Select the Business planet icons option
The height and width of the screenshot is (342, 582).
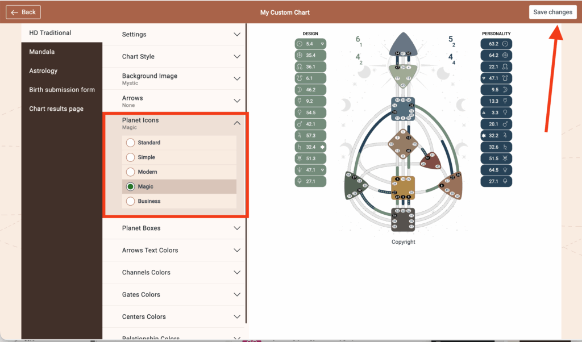click(131, 201)
